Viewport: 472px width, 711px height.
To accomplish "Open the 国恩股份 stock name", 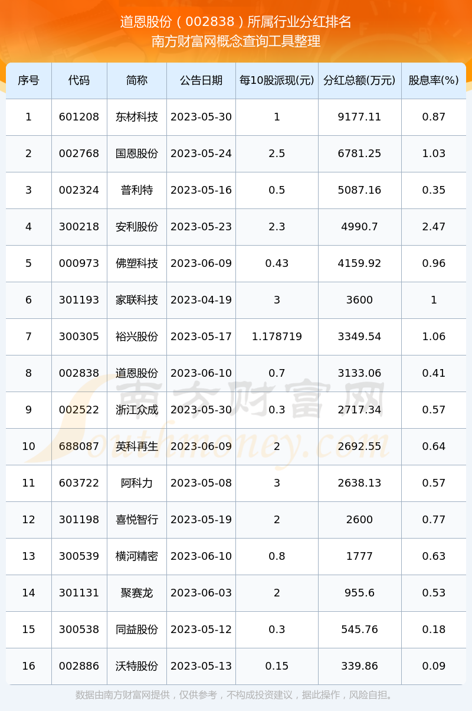I will coord(137,154).
